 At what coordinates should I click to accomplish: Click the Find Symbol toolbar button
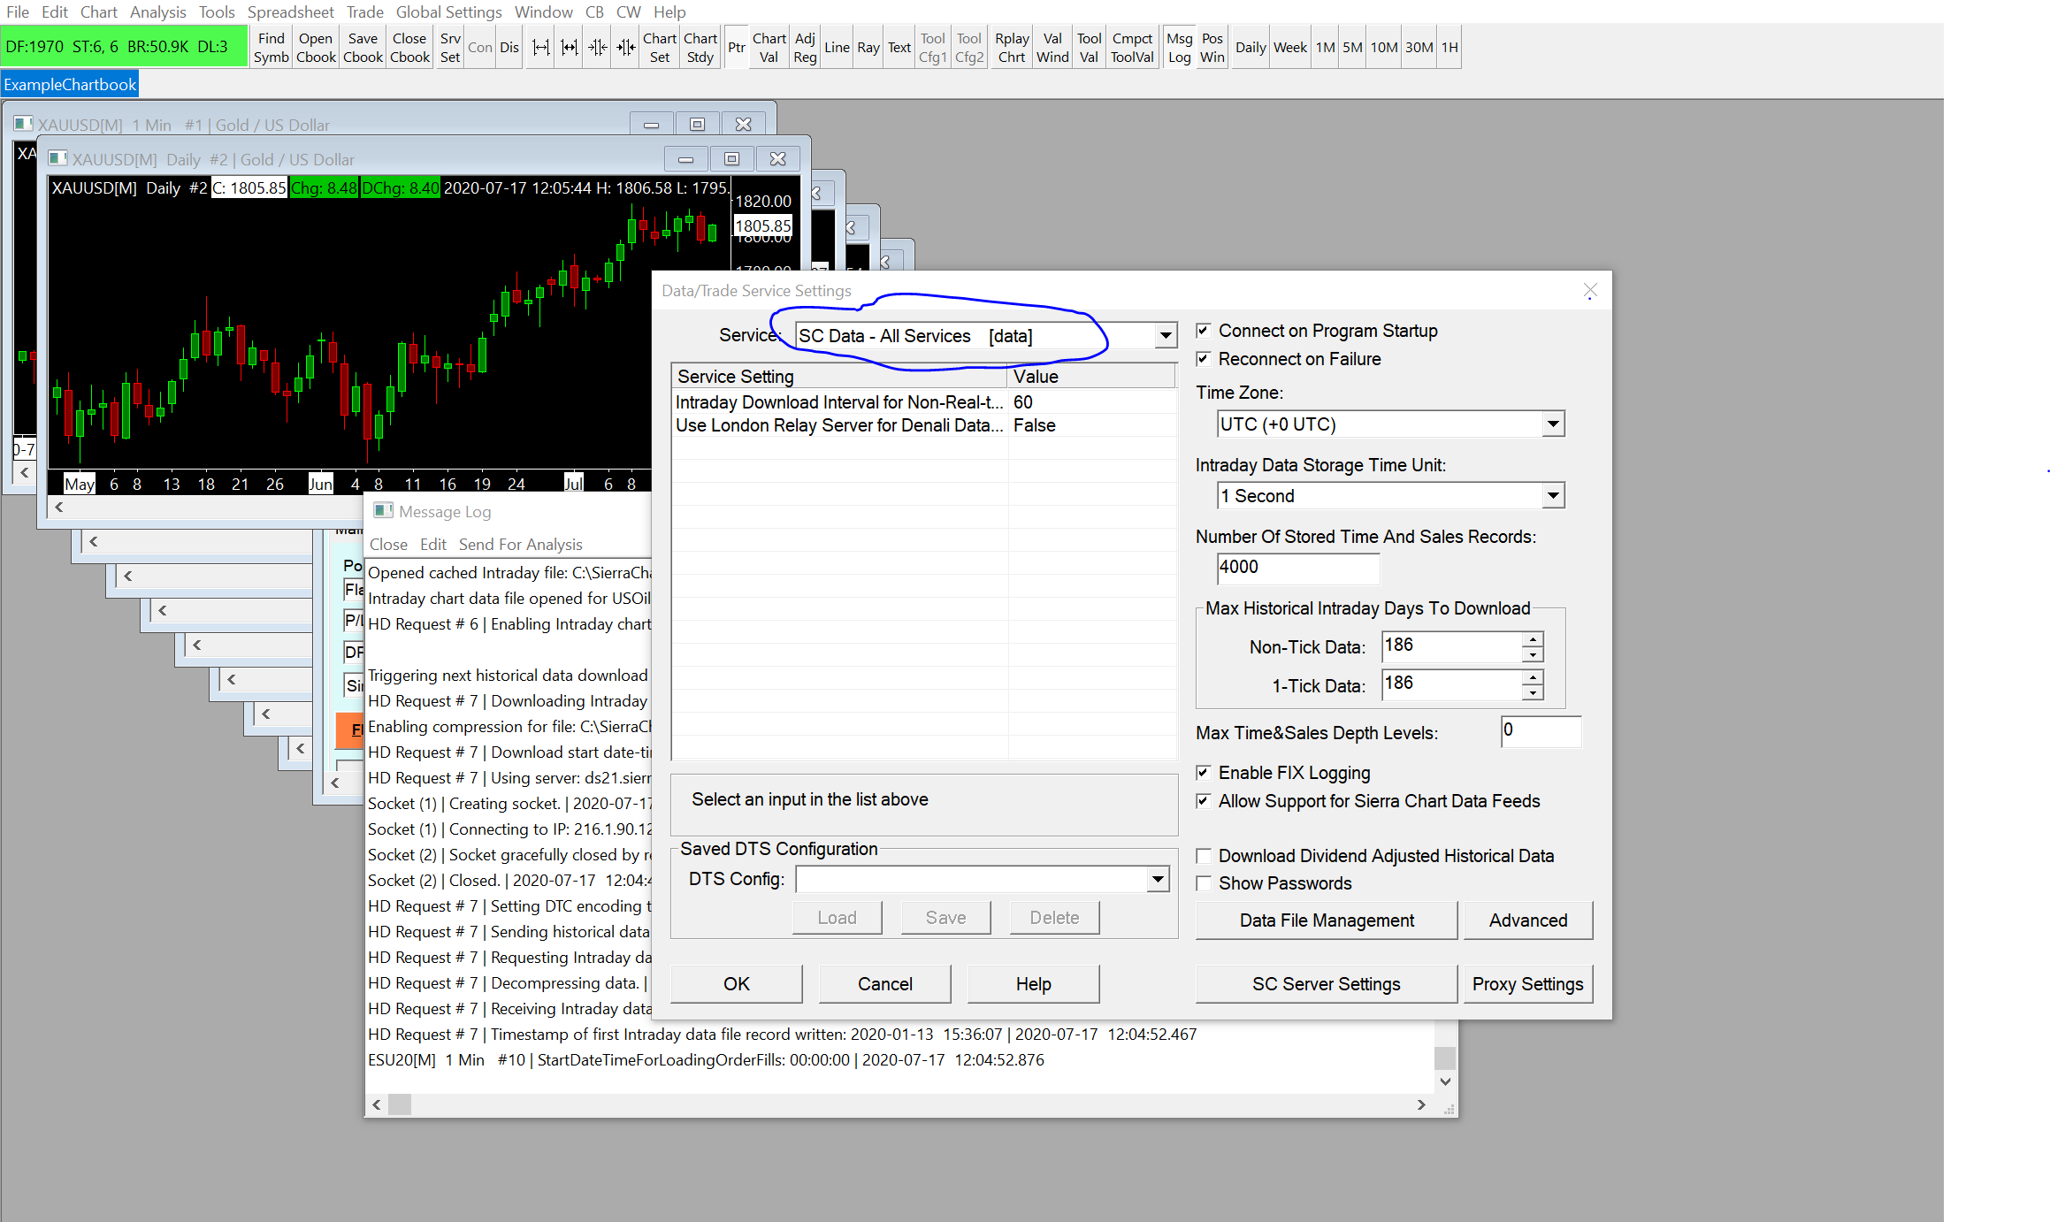[x=271, y=48]
